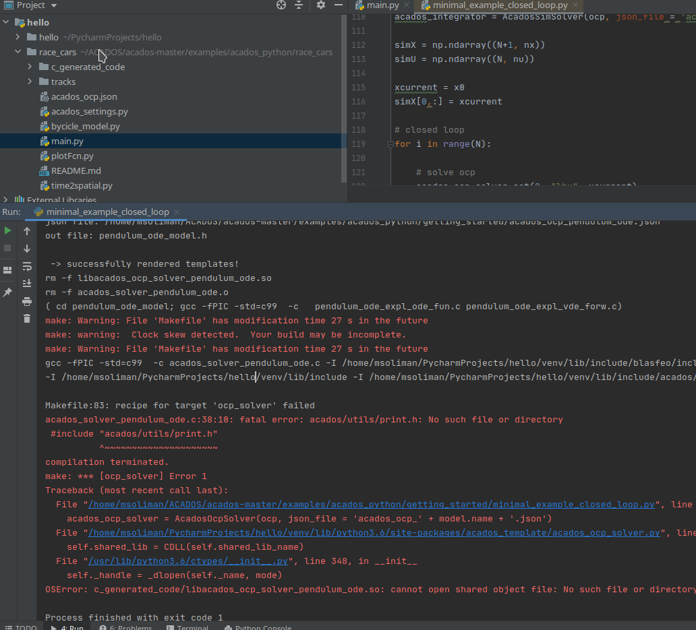Click the green Rerun button in Run panel
The height and width of the screenshot is (630, 696).
(x=8, y=230)
